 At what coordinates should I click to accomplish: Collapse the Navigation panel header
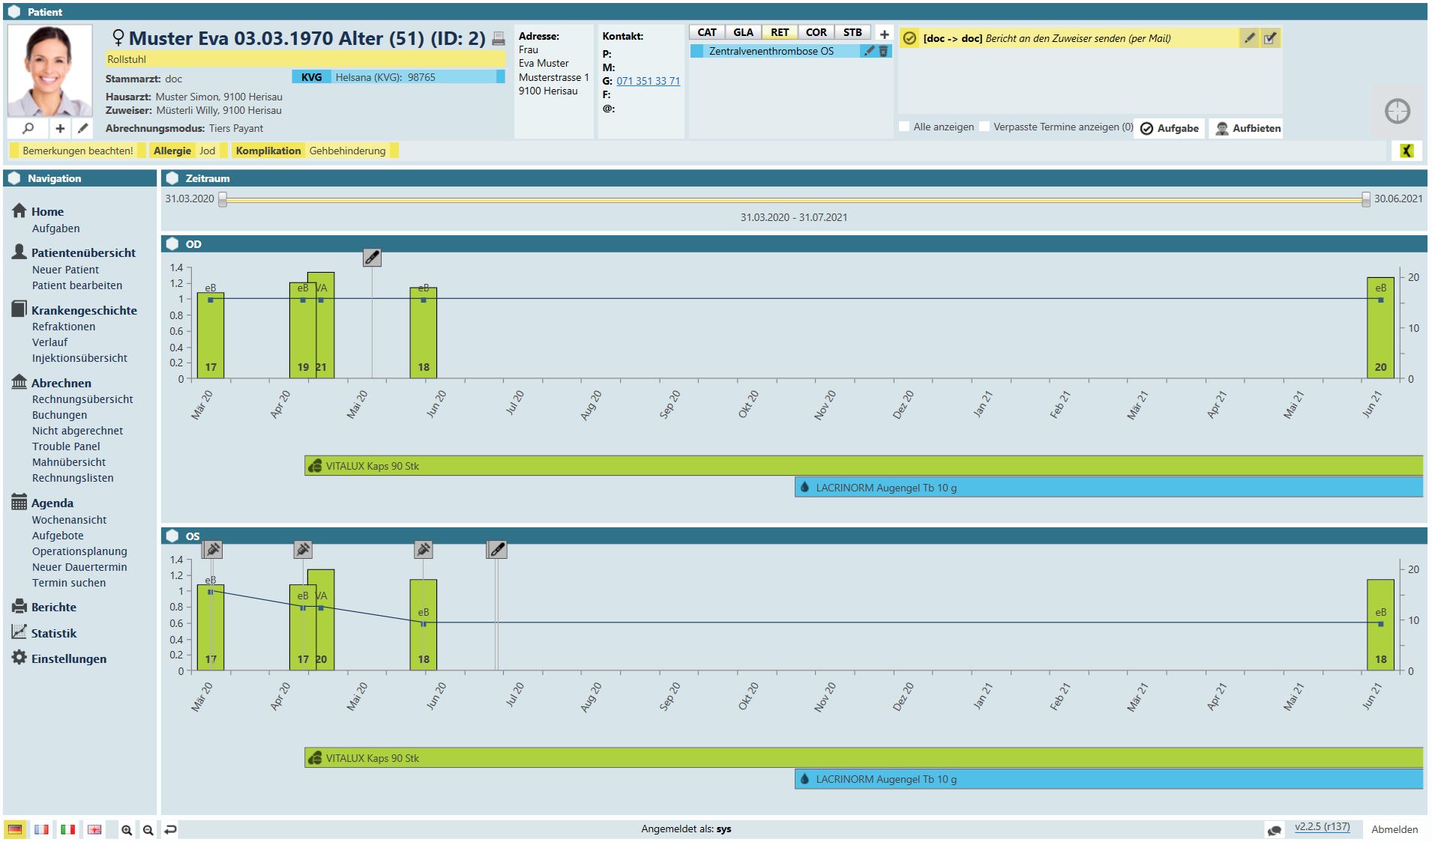tap(15, 178)
